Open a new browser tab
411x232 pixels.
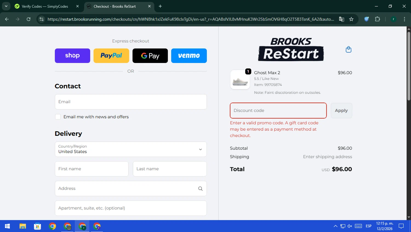click(160, 6)
